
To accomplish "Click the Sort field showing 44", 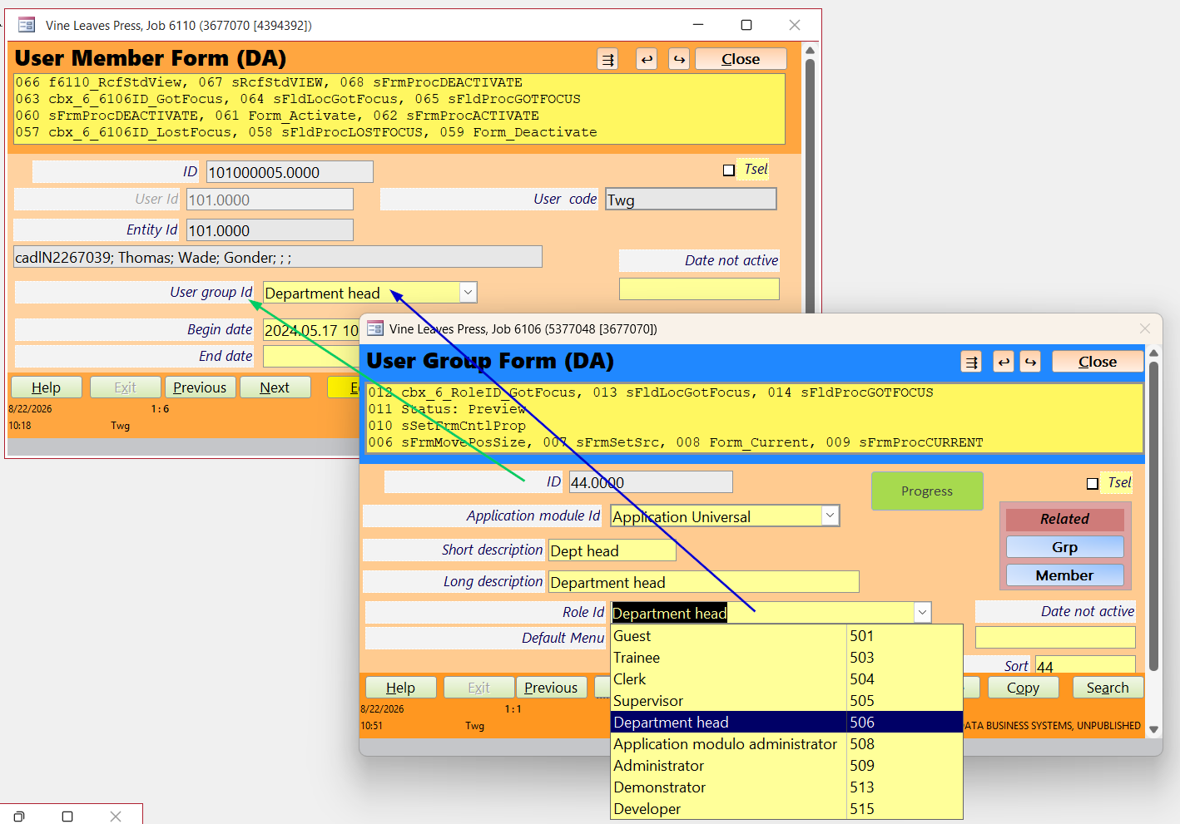I will pyautogui.click(x=1085, y=665).
